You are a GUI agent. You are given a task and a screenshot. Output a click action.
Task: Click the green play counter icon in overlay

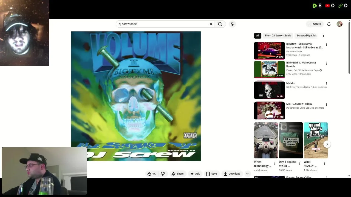315,6
